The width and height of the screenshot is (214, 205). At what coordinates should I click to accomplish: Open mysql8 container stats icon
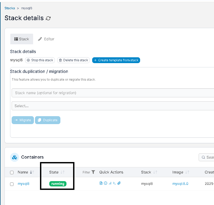110,183
